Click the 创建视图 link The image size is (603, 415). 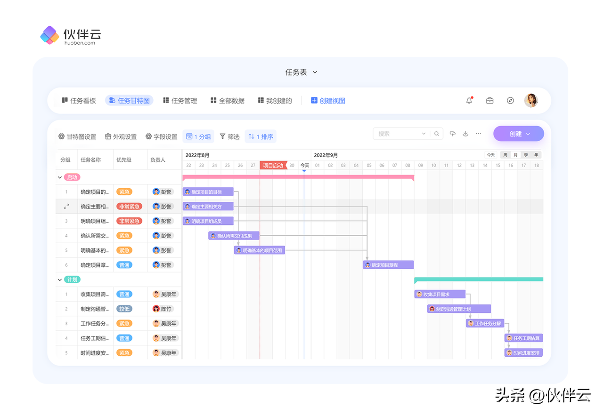(x=328, y=101)
